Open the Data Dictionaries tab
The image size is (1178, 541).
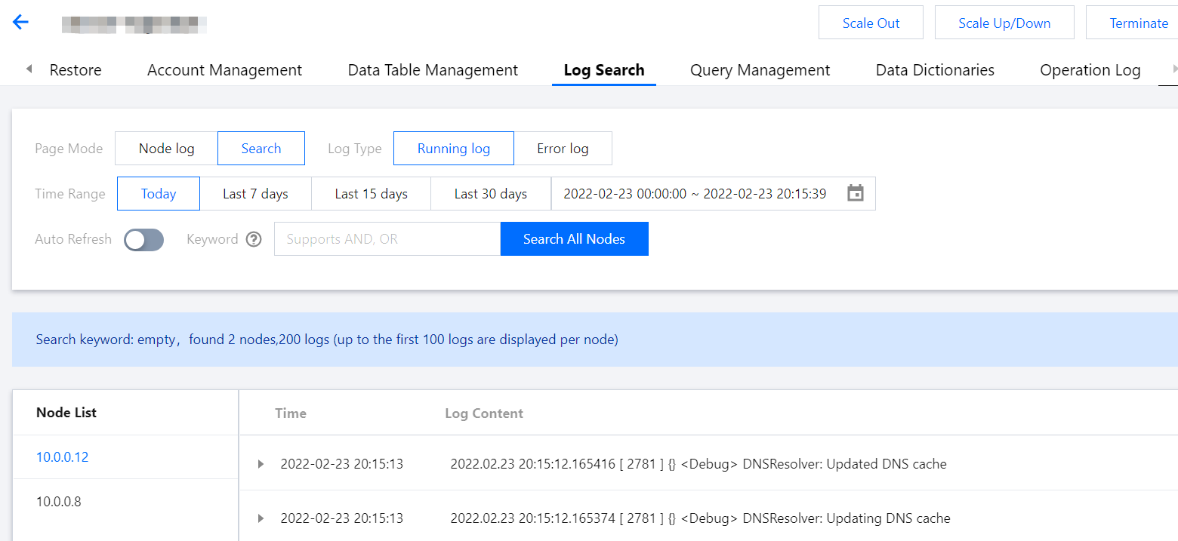(x=935, y=70)
